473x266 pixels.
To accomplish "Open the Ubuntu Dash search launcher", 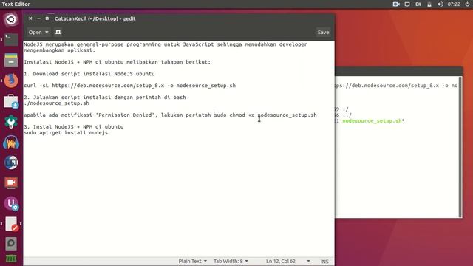I will [11, 19].
